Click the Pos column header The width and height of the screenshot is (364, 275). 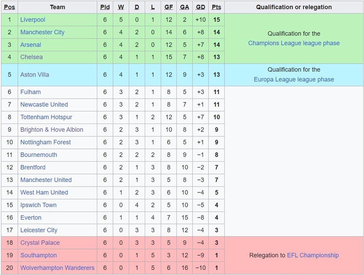(x=10, y=7)
